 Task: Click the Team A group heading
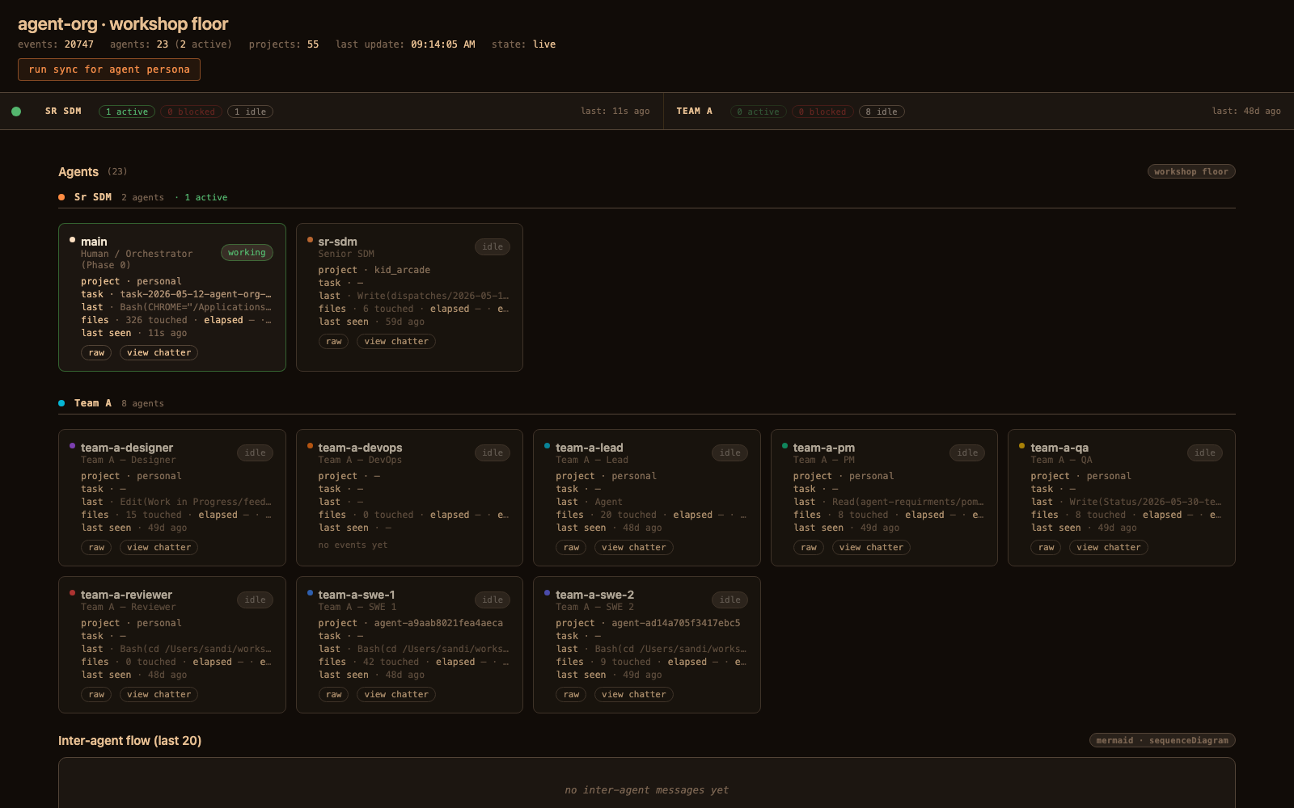(93, 403)
